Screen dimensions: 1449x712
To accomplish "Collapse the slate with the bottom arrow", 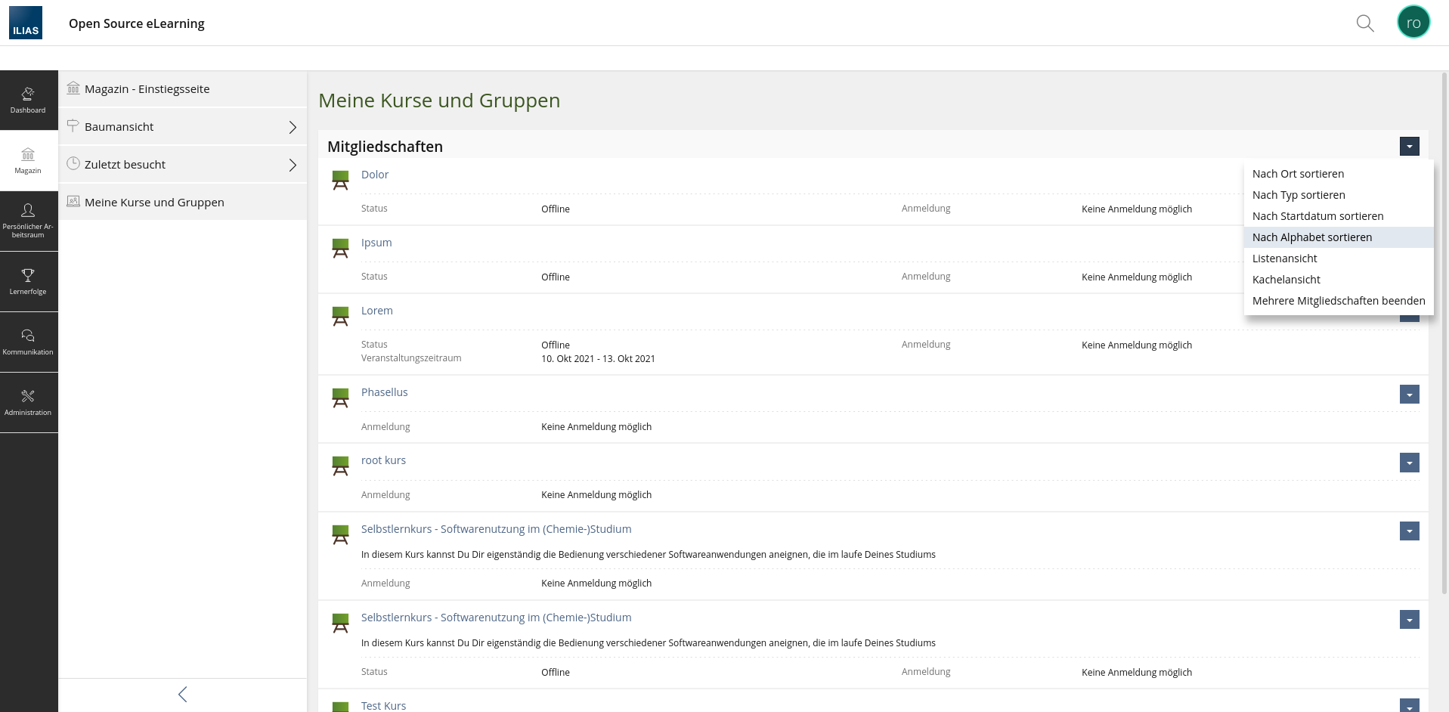I will tap(182, 695).
